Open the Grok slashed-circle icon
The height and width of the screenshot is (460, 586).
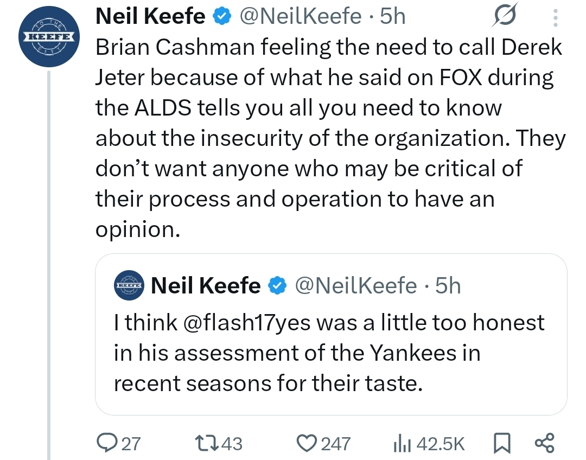(x=503, y=18)
